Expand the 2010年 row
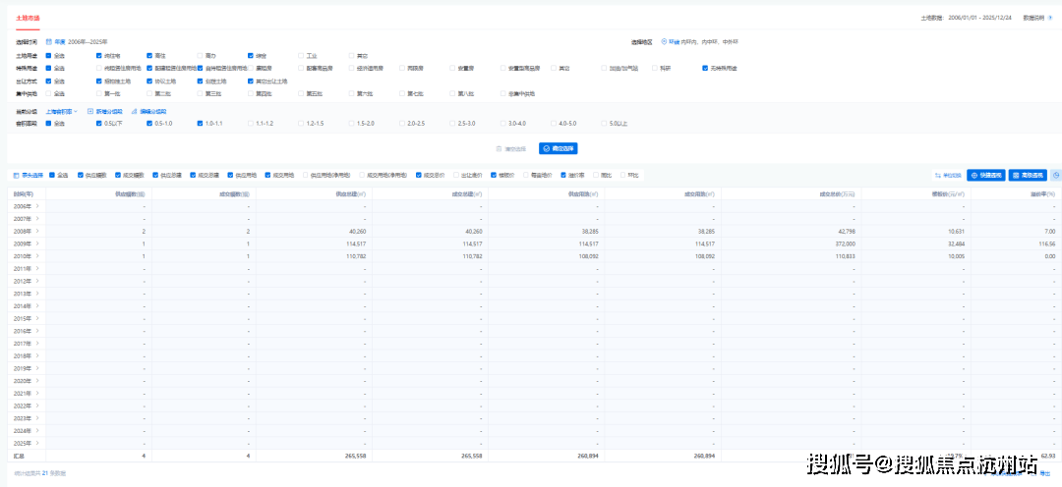Screen dimensions: 1062x487 coord(38,255)
